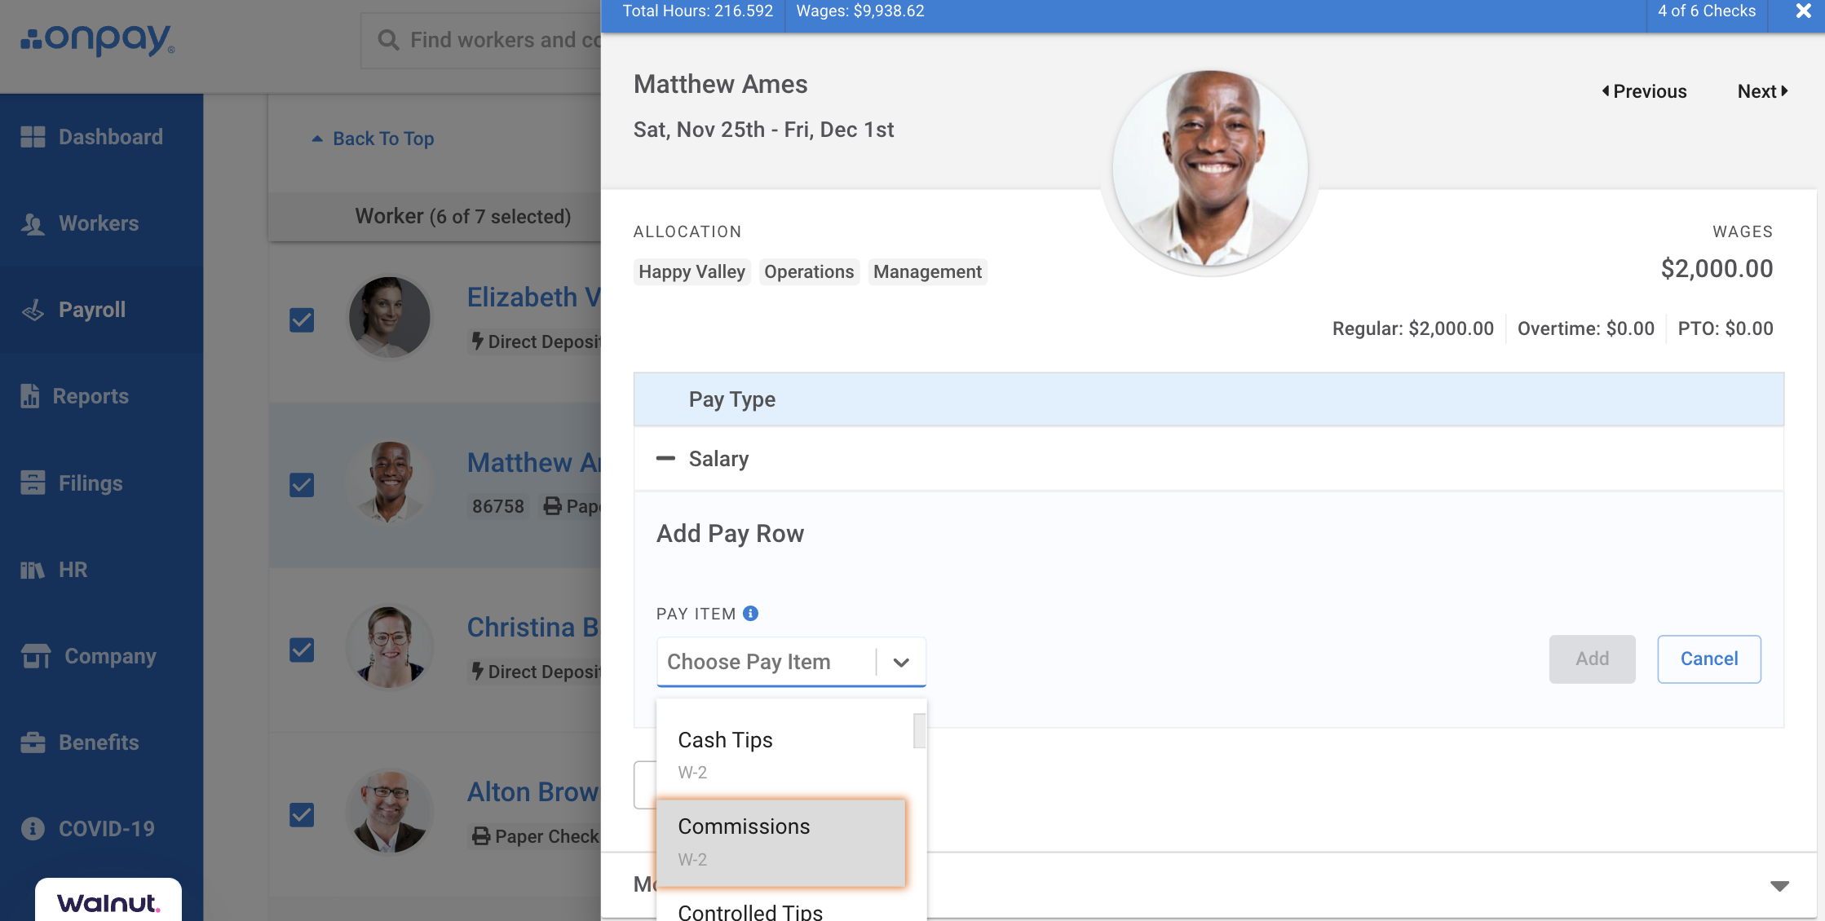Image resolution: width=1825 pixels, height=921 pixels.
Task: Open the Filings sidebar item
Action: (x=101, y=483)
